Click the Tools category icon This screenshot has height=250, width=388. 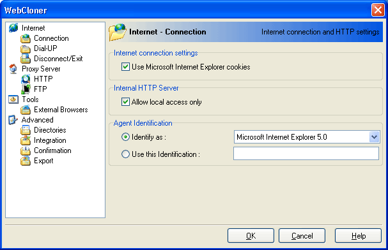[x=13, y=99]
